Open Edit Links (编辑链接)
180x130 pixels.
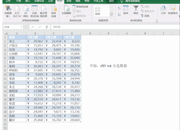point(79,16)
